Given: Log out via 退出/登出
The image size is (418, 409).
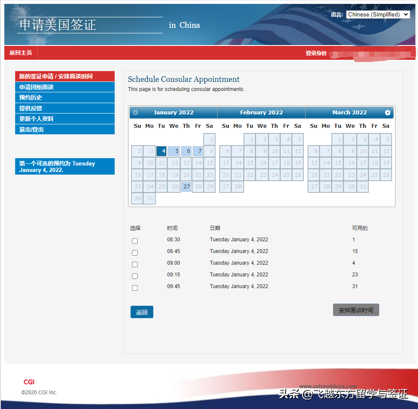Looking at the screenshot, I should (65, 130).
